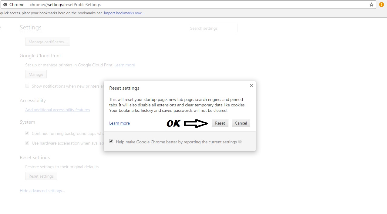
Task: Click the orange Chrome warning menu icon
Action: coord(382,5)
